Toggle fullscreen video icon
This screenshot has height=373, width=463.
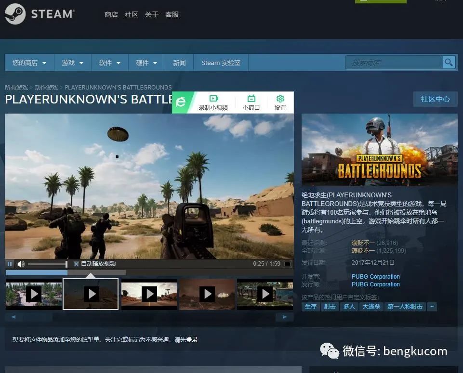click(x=287, y=264)
